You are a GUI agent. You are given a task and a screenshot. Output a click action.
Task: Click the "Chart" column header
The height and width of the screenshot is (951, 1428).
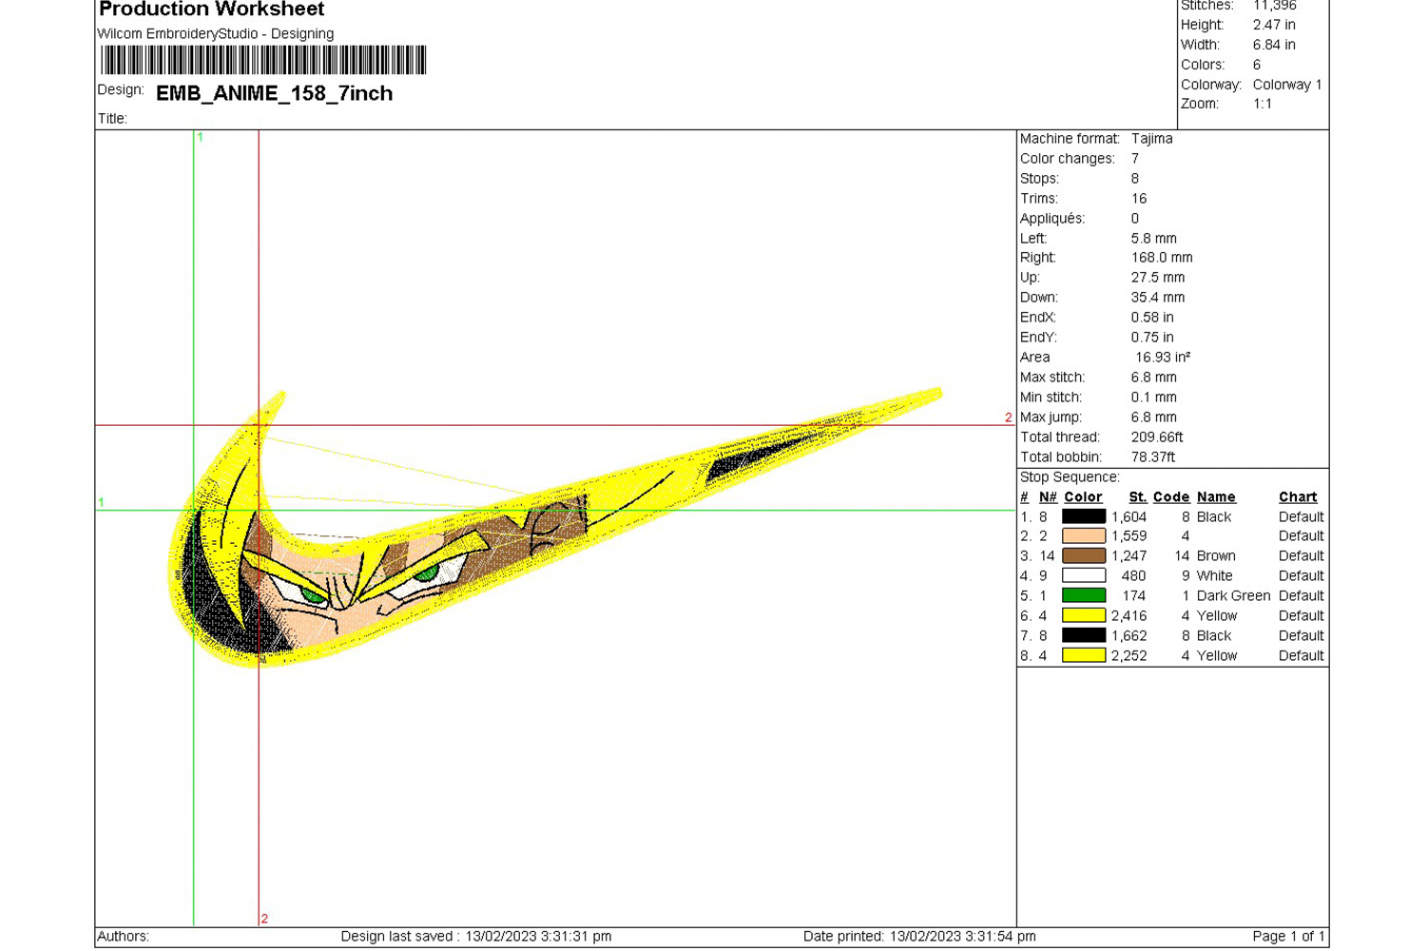coord(1298,497)
